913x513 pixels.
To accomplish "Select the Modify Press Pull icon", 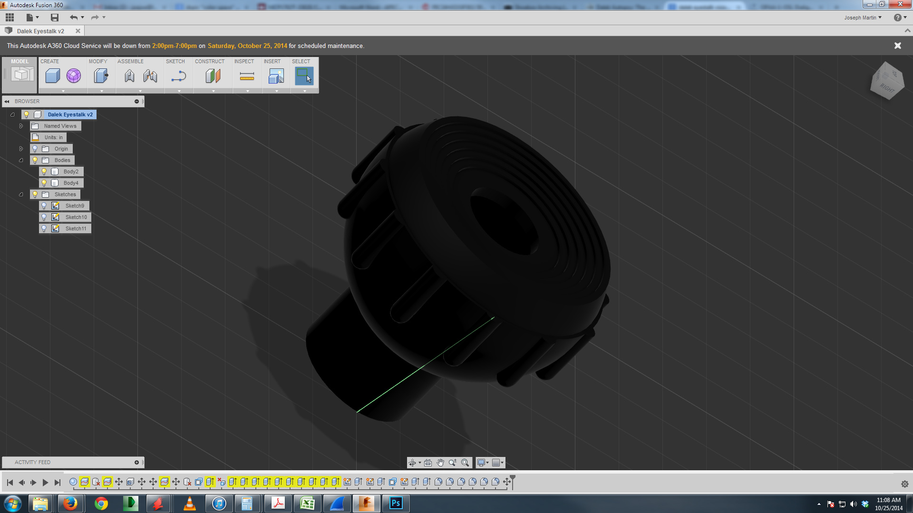I will pyautogui.click(x=101, y=76).
